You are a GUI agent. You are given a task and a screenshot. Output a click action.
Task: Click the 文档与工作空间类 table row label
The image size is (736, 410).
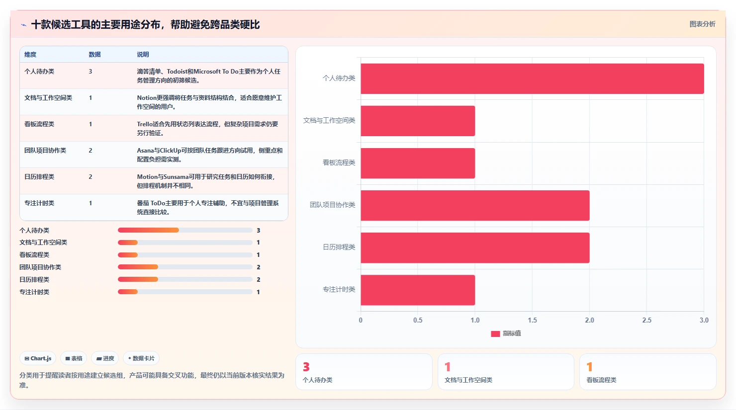click(x=48, y=98)
